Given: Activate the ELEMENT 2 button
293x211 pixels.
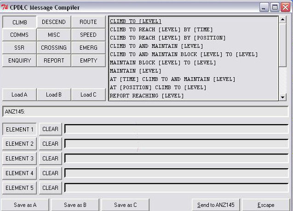Looking at the screenshot, I should coord(19,144).
